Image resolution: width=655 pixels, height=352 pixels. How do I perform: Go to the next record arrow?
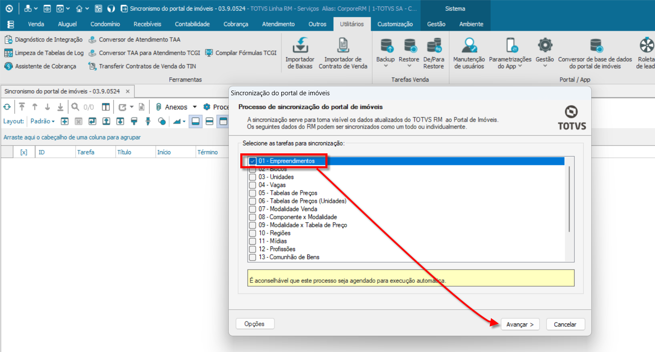[x=47, y=107]
